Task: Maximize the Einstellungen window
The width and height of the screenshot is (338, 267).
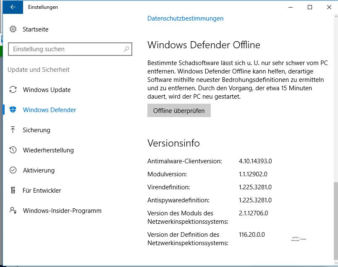Action: (310, 7)
